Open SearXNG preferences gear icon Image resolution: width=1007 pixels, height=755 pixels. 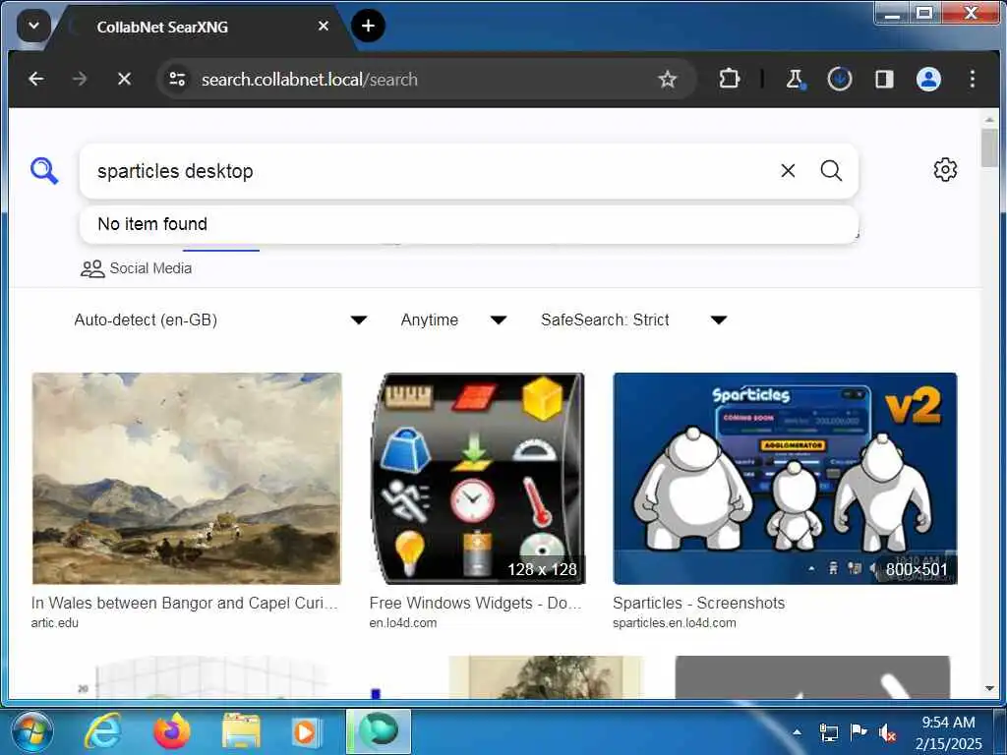click(x=945, y=170)
